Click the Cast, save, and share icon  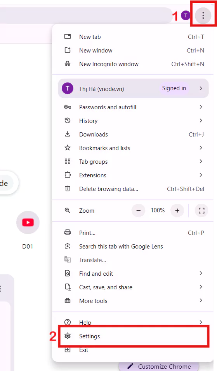point(68,287)
